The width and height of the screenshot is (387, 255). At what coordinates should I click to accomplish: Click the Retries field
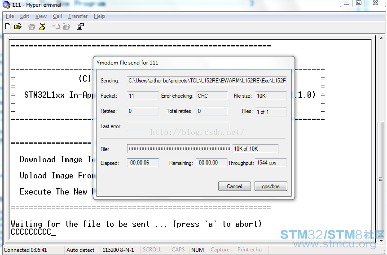[143, 111]
